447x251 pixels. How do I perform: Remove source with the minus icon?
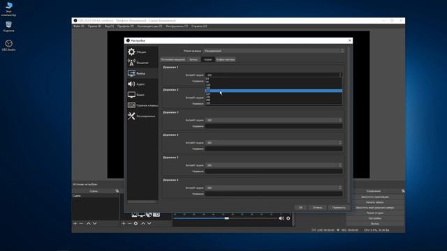(x=129, y=223)
